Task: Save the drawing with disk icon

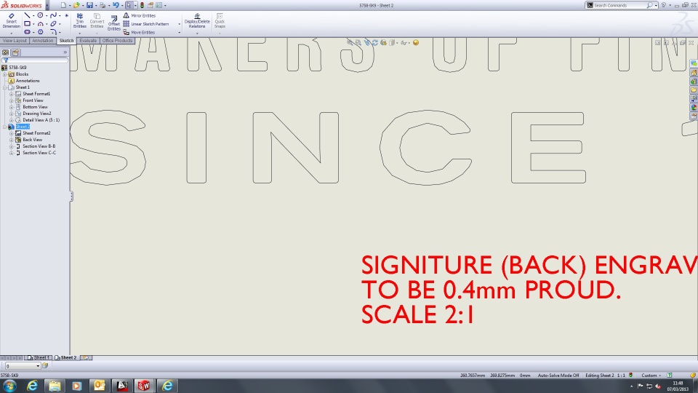Action: [x=89, y=5]
